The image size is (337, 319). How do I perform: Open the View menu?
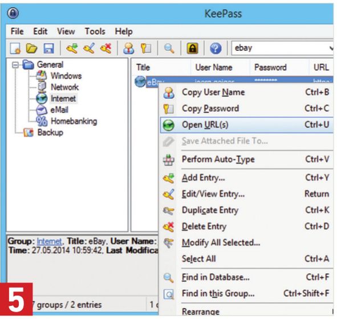click(x=66, y=31)
